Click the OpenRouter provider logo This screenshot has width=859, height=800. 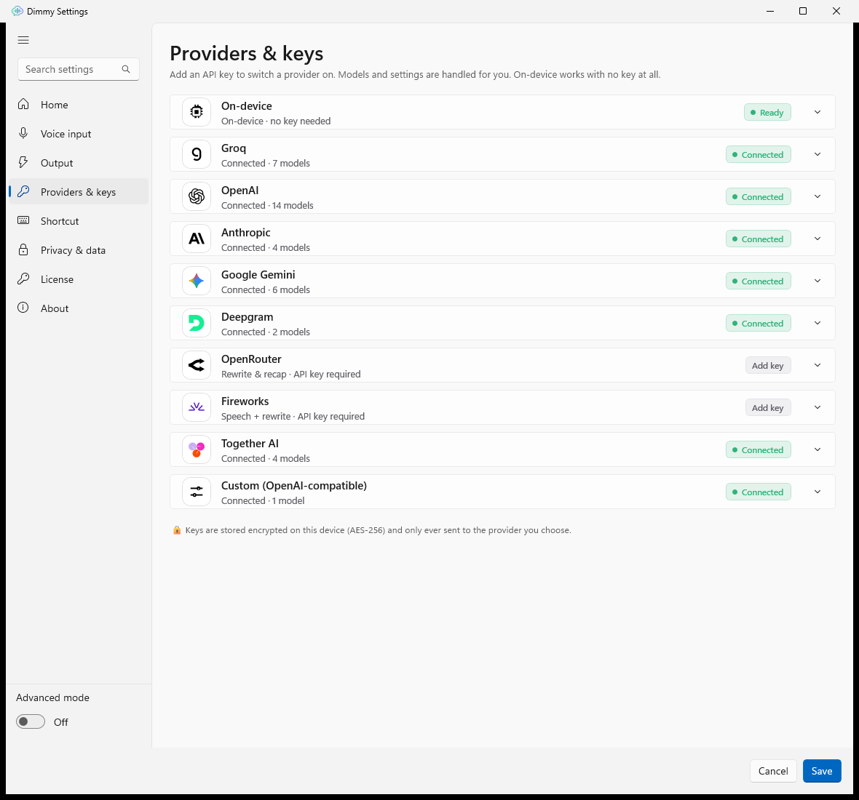[197, 365]
